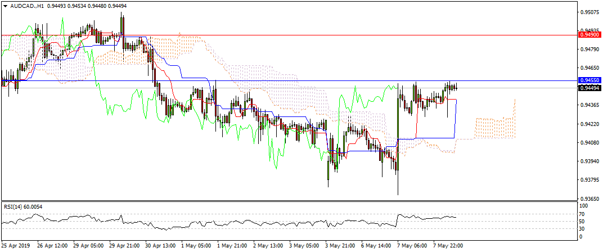Click the 0.94220 price scale value

click(591, 124)
